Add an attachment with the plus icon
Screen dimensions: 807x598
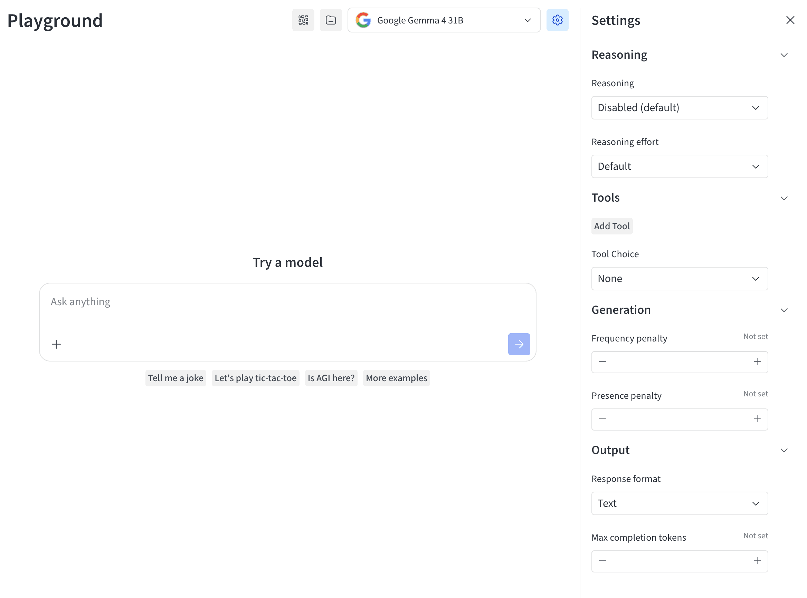56,344
